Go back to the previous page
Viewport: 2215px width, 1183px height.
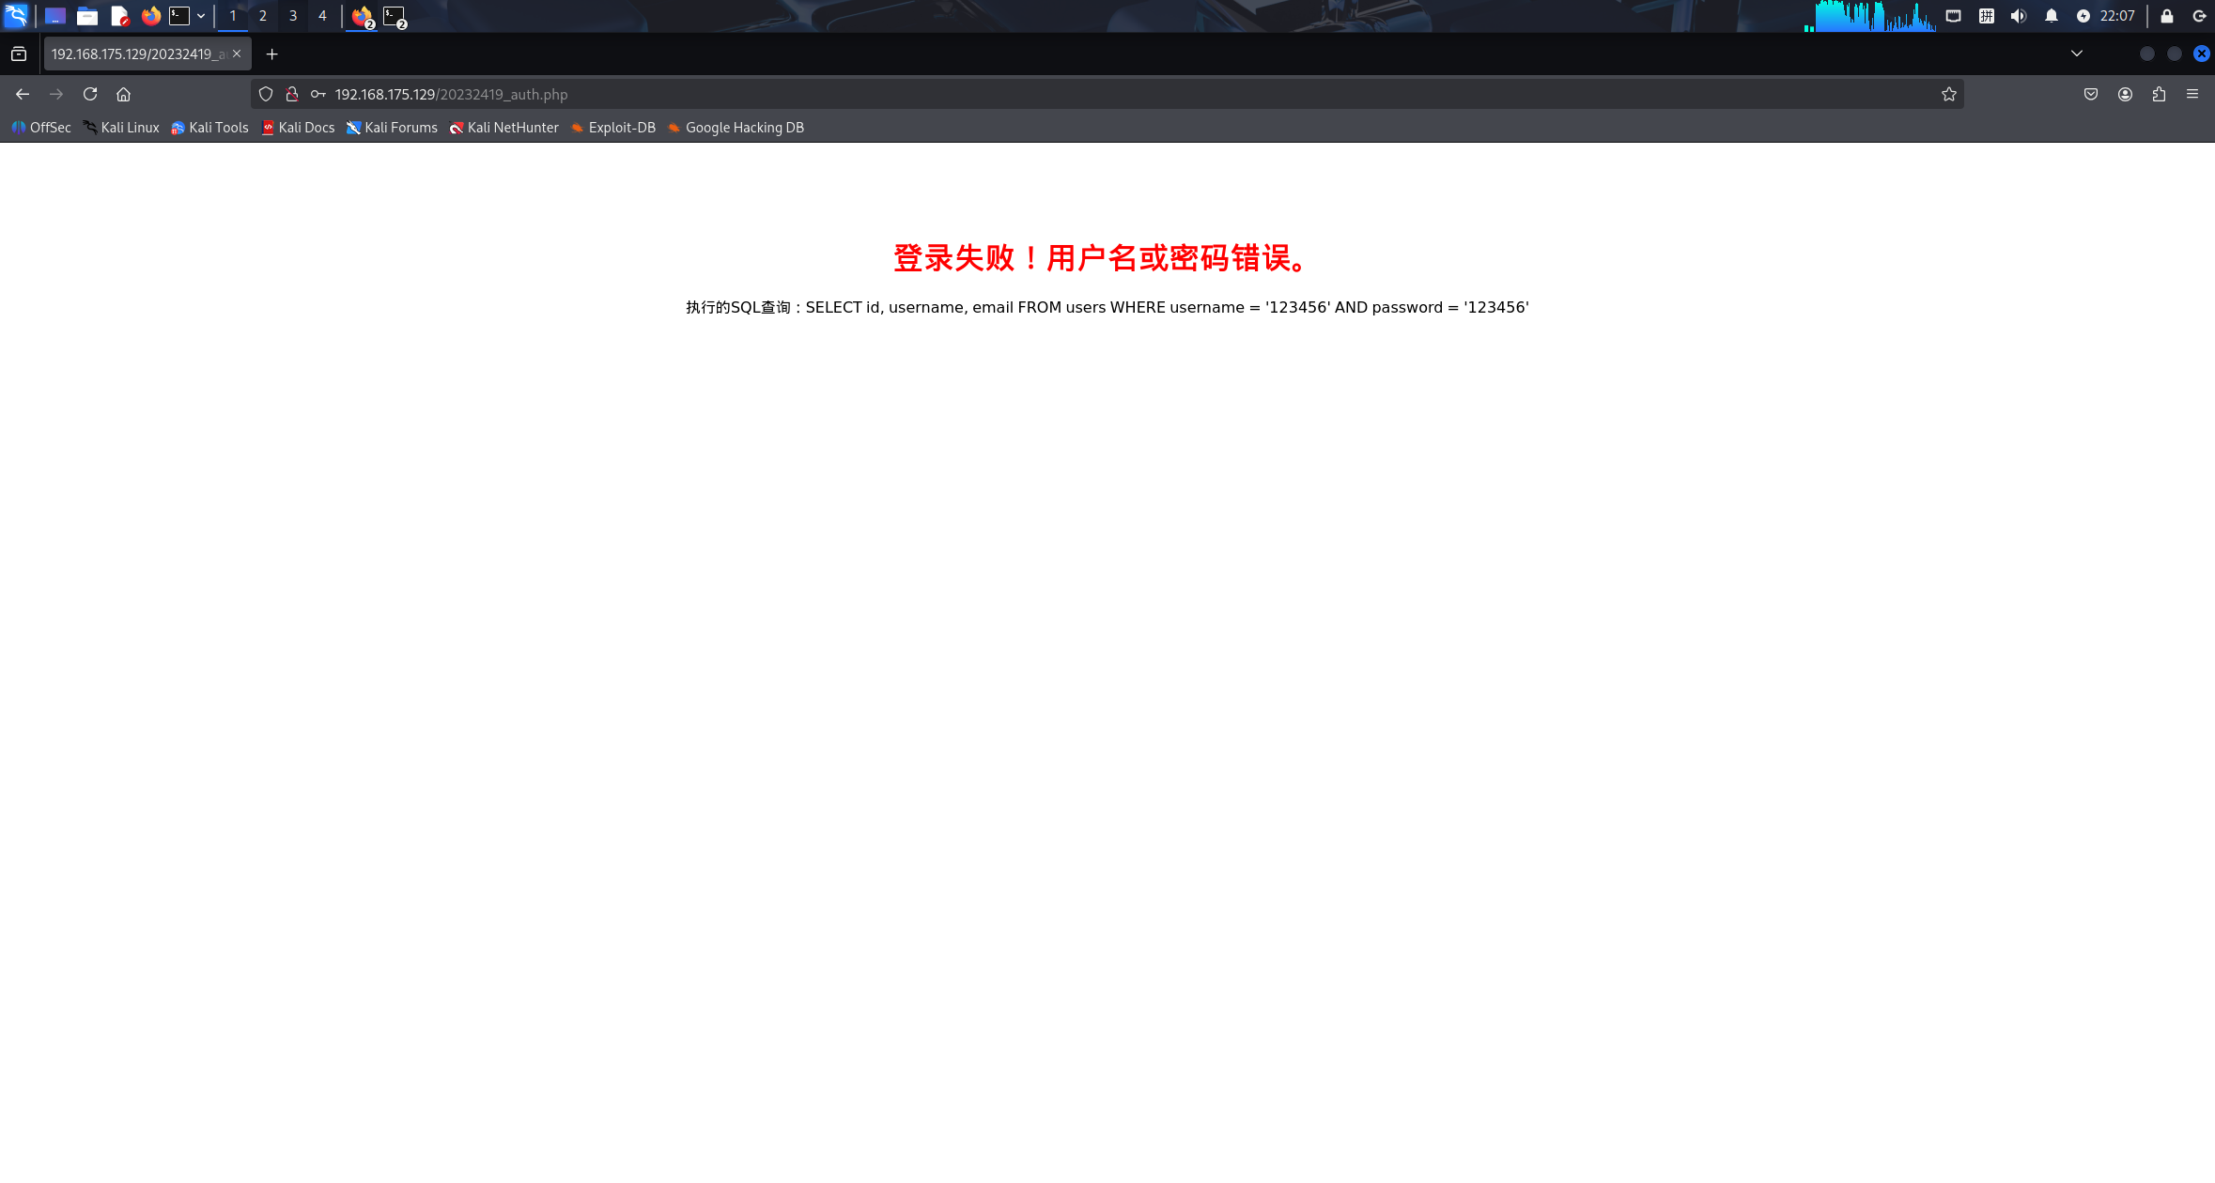[x=23, y=94]
